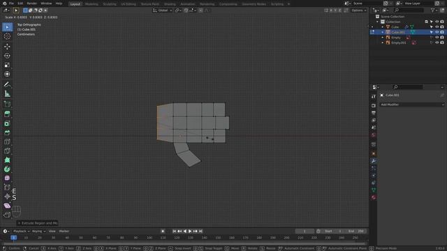This screenshot has width=447, height=251.
Task: Open the green Object Data properties tab
Action: (374, 190)
